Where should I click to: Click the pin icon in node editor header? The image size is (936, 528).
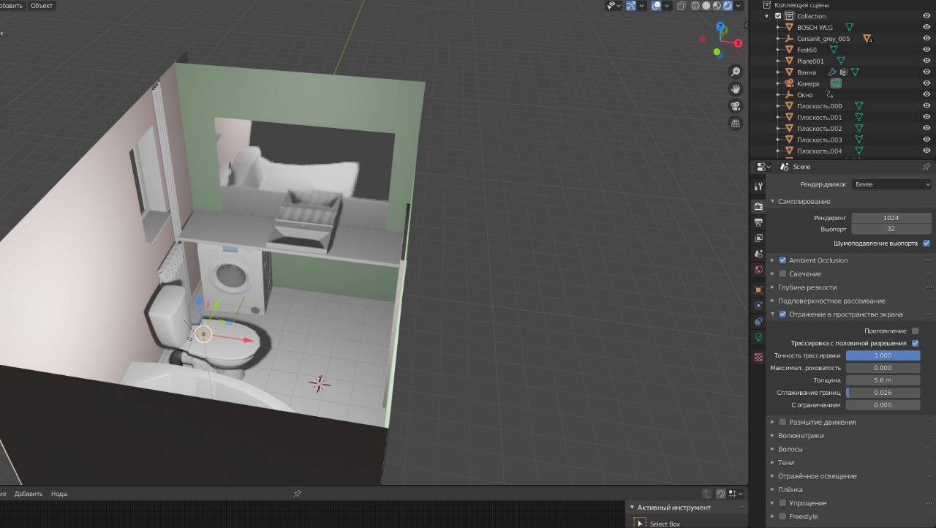pos(297,494)
